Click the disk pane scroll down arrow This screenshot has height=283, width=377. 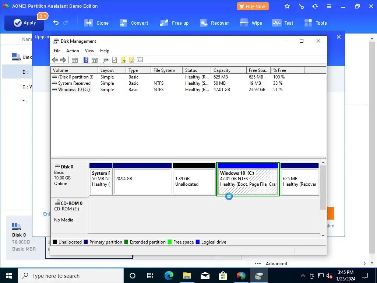coord(323,235)
